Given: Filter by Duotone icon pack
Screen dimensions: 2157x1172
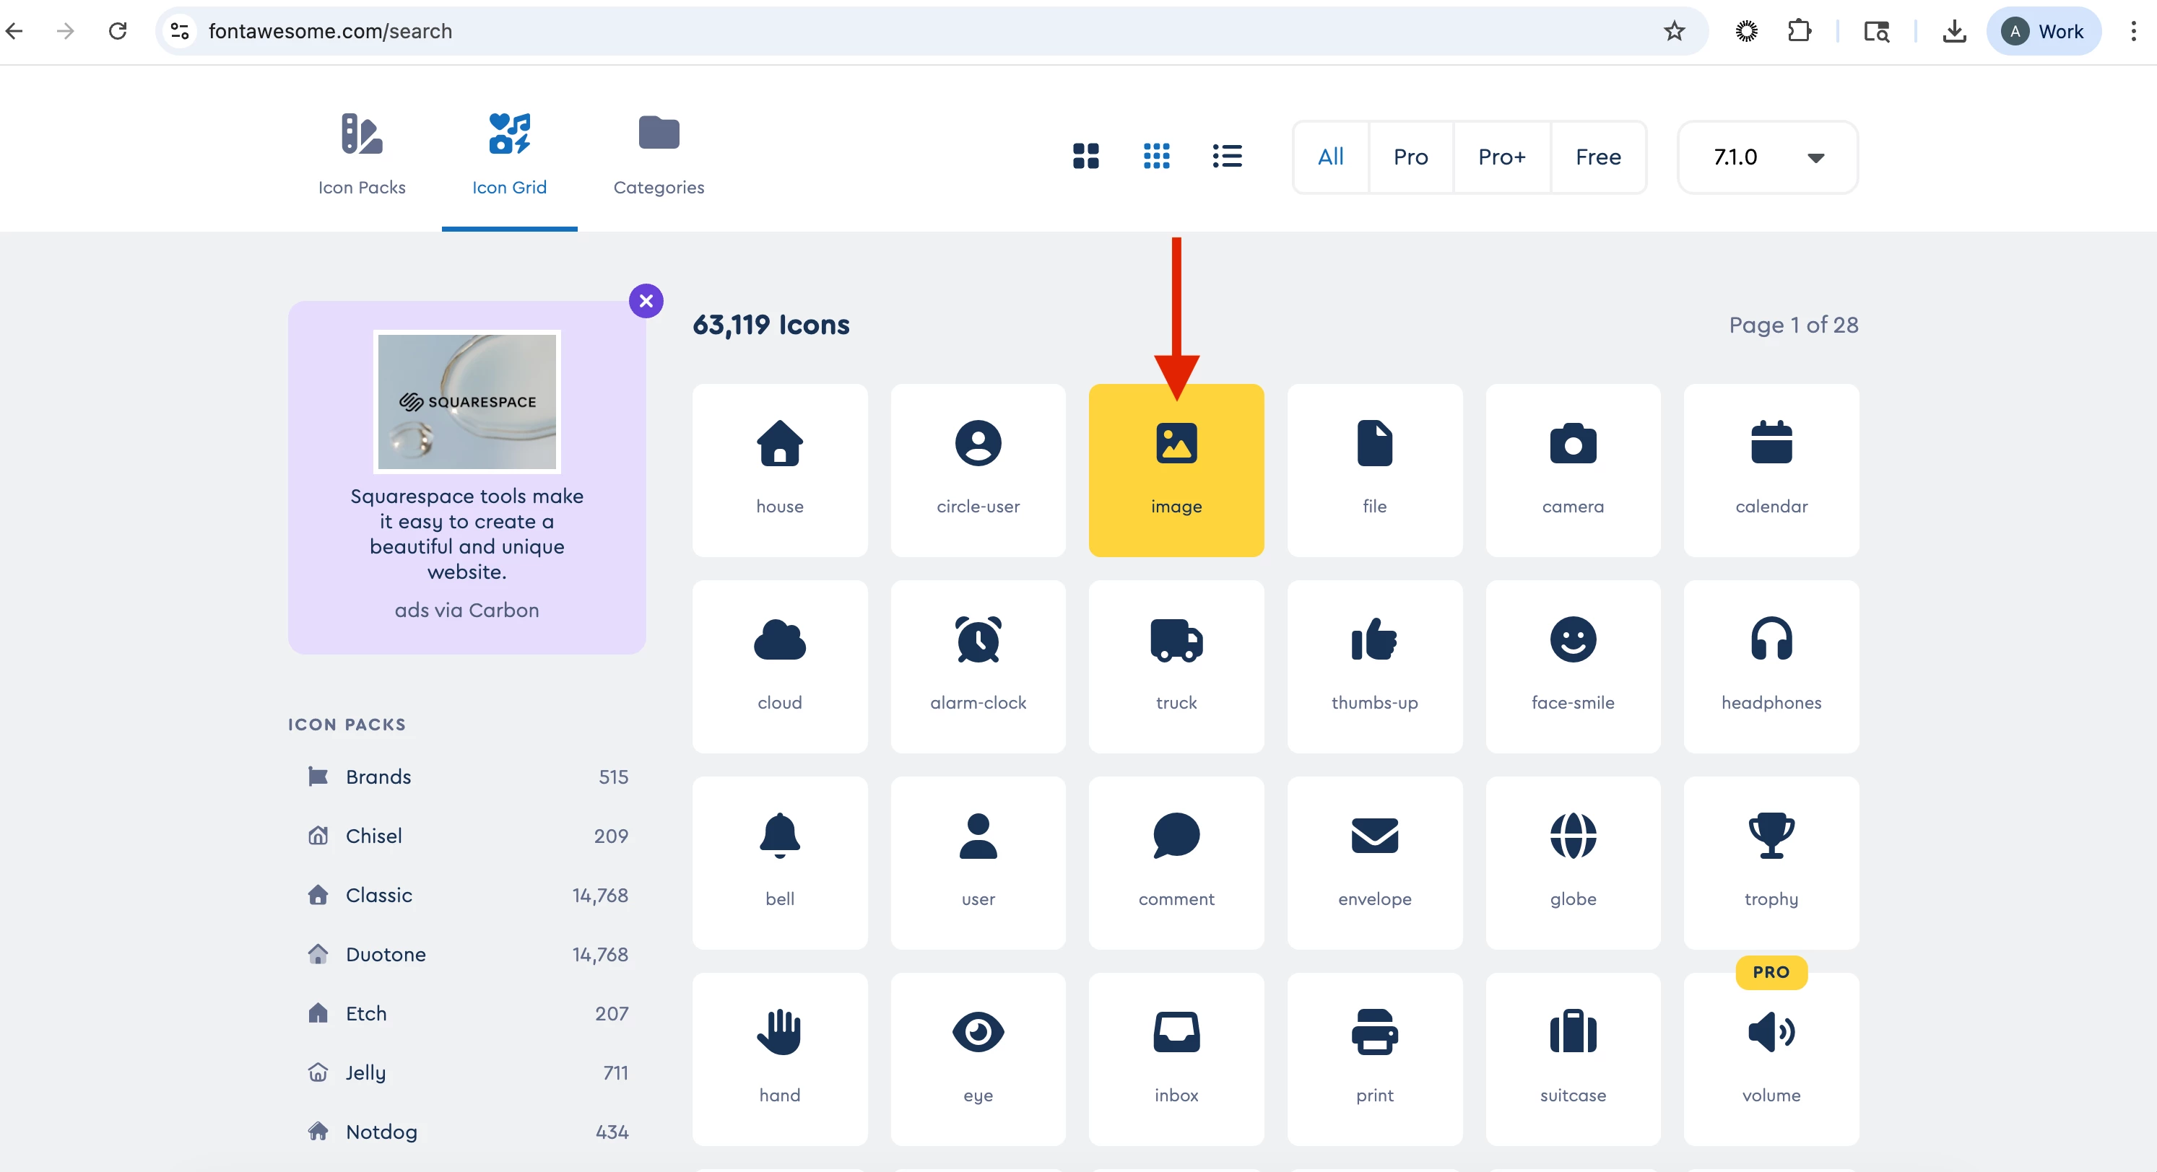Looking at the screenshot, I should click(385, 953).
